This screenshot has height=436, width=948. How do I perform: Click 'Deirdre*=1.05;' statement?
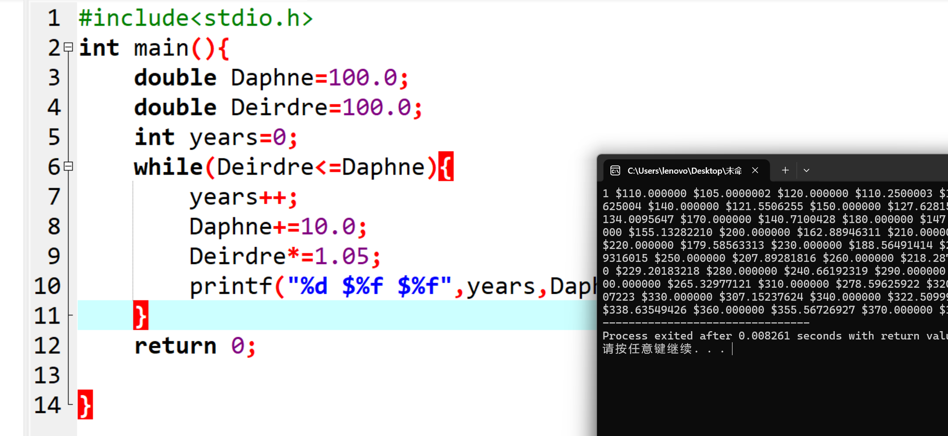[x=285, y=256]
